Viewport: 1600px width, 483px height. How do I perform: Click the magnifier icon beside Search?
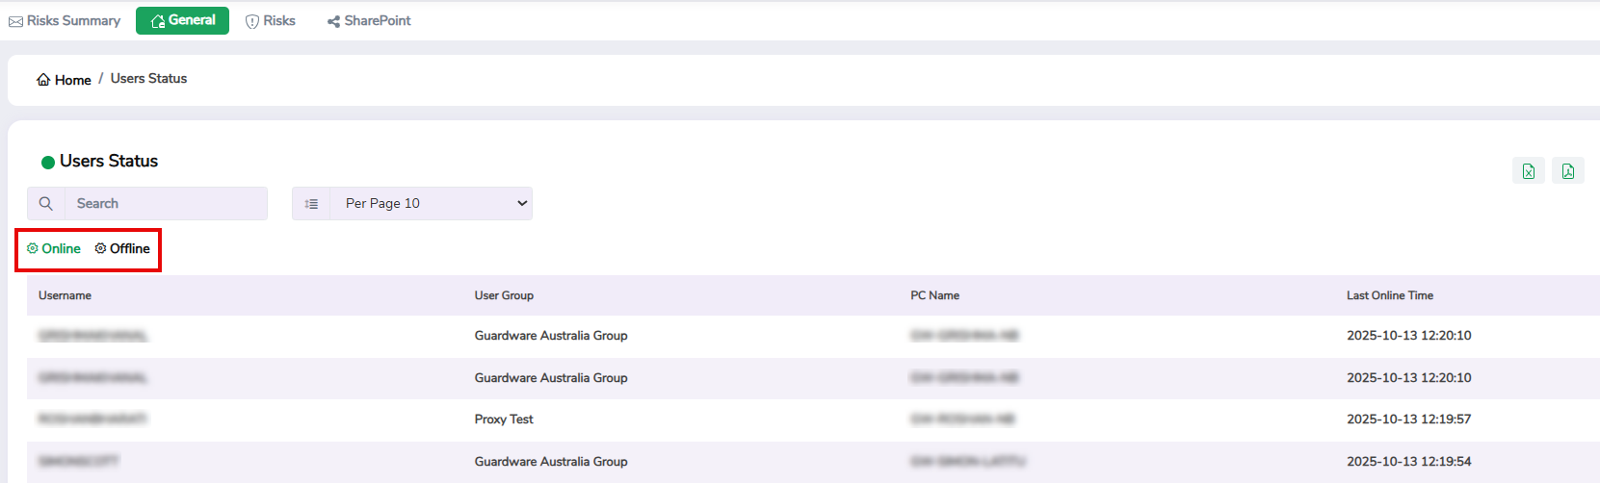(x=45, y=204)
